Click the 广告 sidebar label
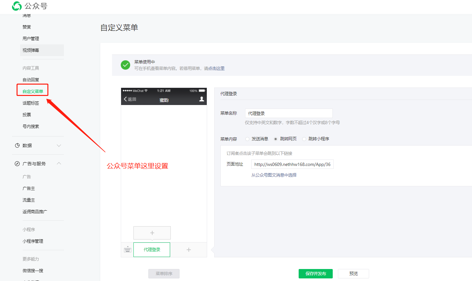Image resolution: width=472 pixels, height=281 pixels. pos(27,177)
